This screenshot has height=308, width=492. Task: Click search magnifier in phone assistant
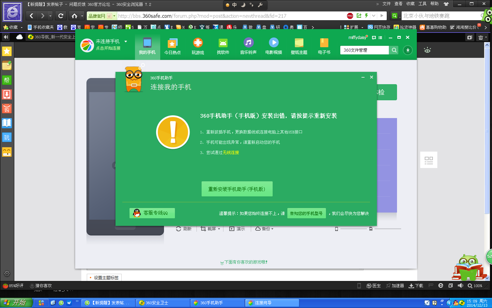pos(394,50)
